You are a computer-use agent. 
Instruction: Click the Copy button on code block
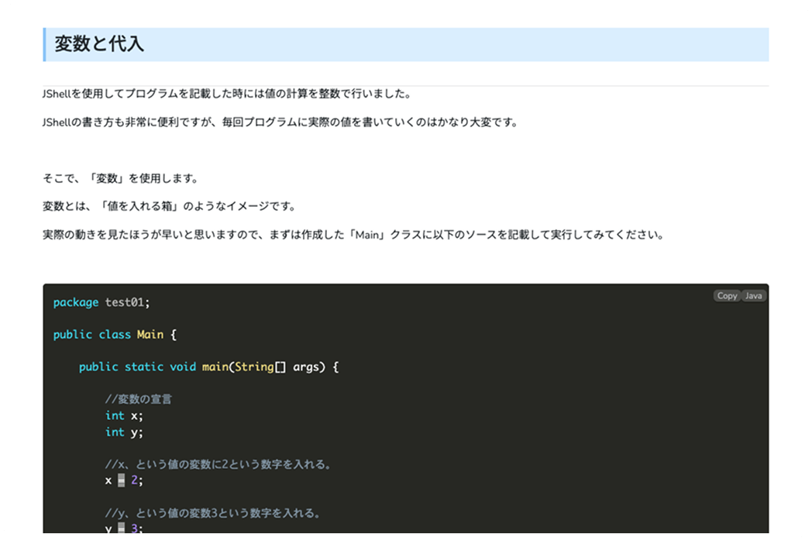(727, 296)
